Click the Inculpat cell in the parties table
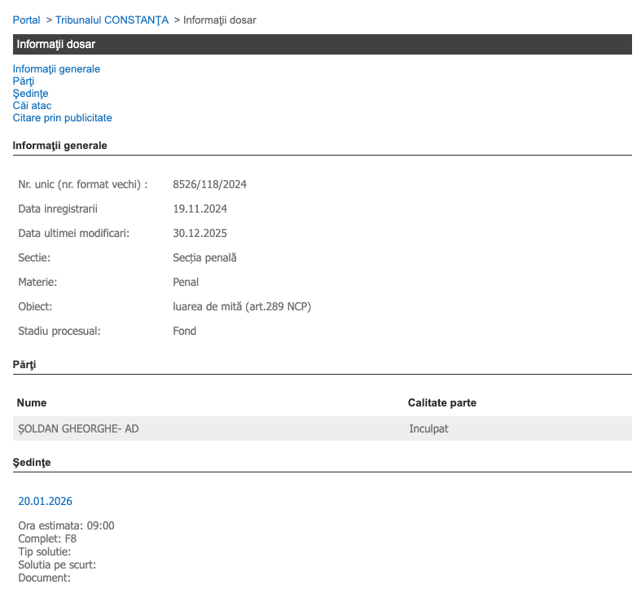This screenshot has height=606, width=641. click(428, 428)
